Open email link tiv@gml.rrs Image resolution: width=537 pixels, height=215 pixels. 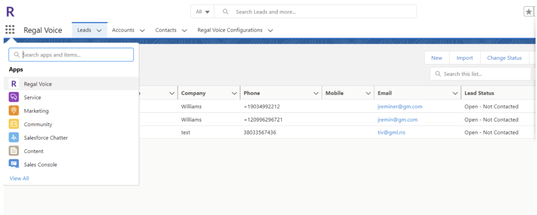point(391,132)
